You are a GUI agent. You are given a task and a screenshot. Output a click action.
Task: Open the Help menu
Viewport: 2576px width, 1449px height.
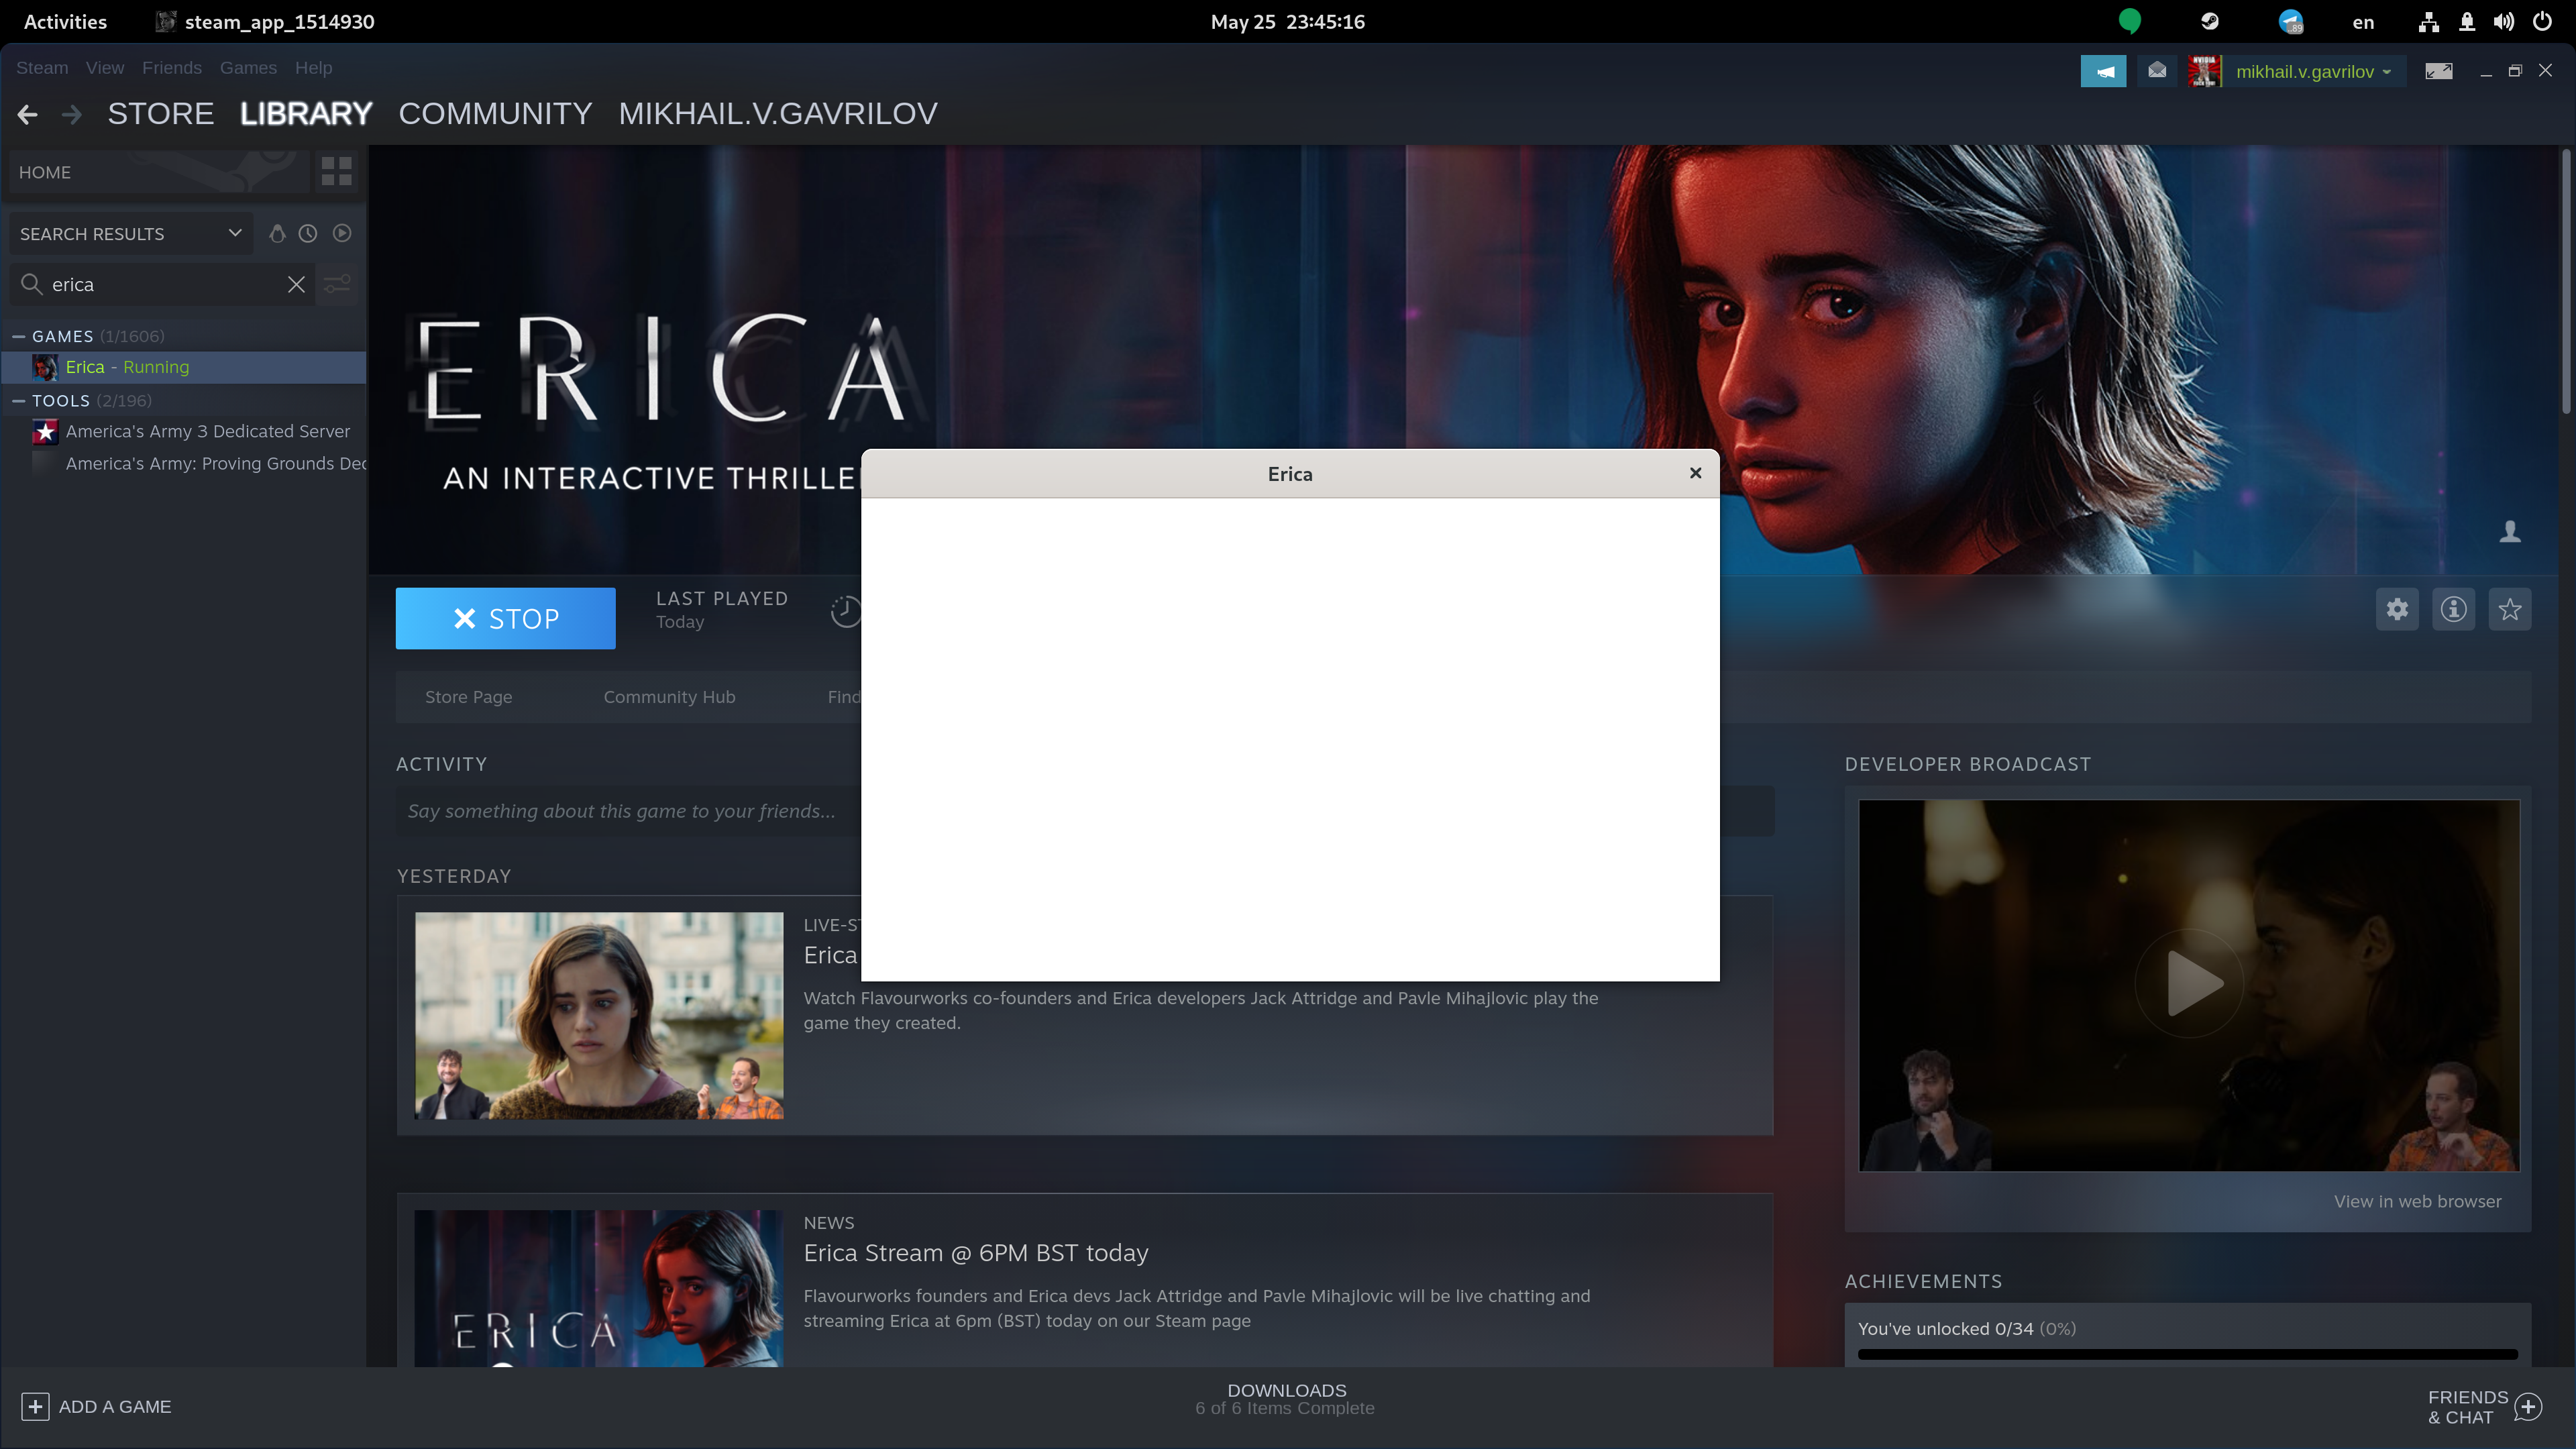click(x=313, y=68)
